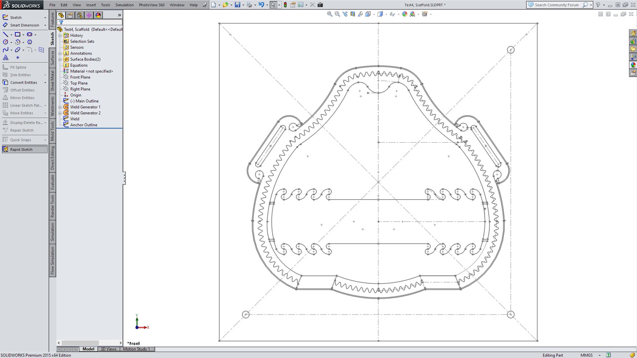Toggle Rapid Sketch mode
637x358 pixels.
coord(21,149)
